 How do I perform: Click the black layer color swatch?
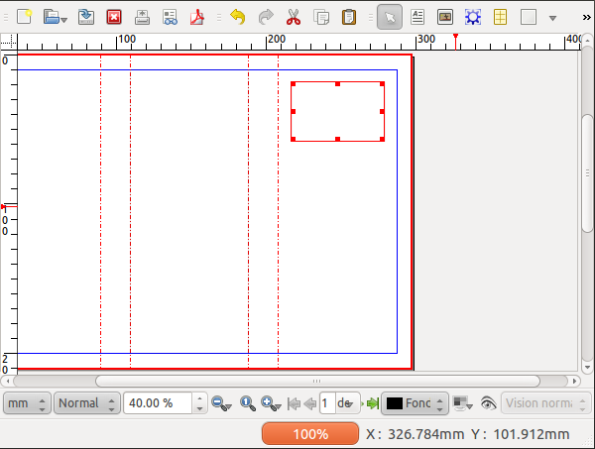394,403
